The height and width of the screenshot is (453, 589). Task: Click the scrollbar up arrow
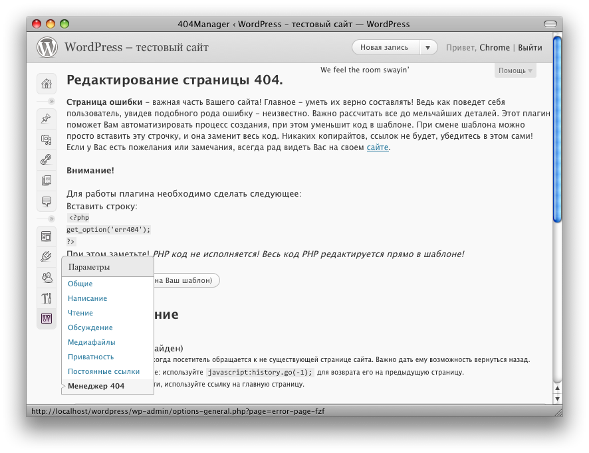(558, 388)
